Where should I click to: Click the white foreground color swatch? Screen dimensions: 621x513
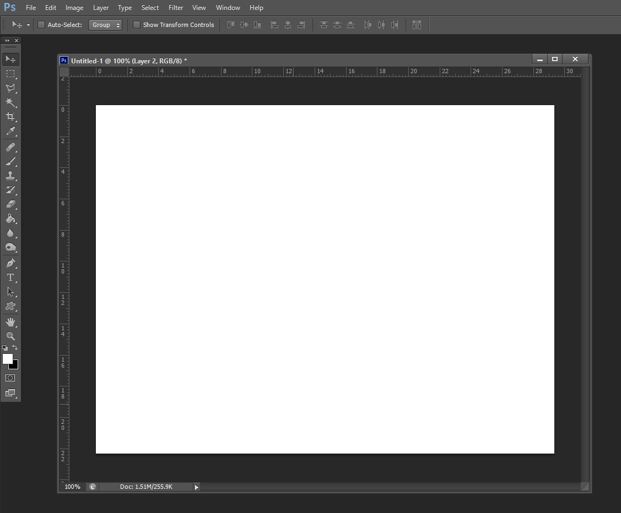pyautogui.click(x=7, y=358)
